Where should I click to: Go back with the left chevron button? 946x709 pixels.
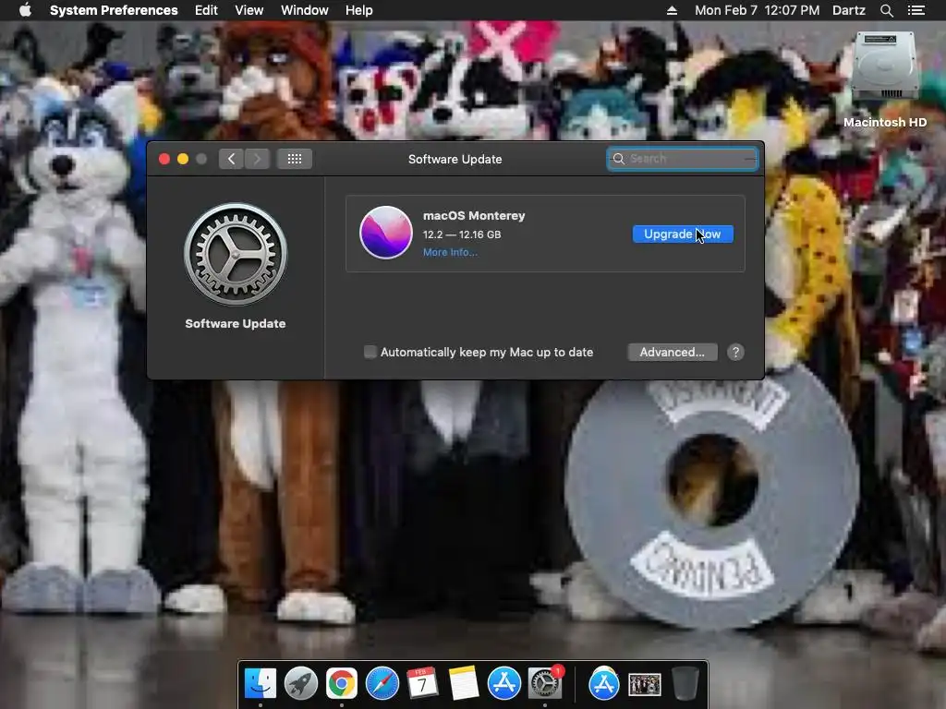tap(231, 159)
